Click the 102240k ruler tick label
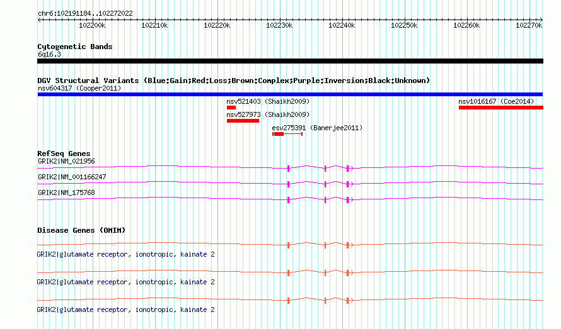 [342, 25]
